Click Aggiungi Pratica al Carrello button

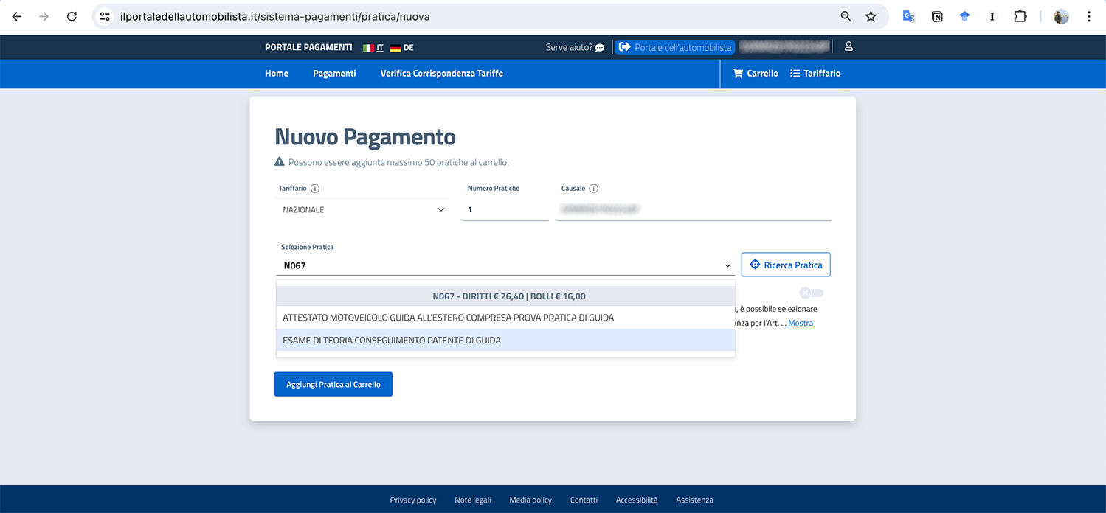(333, 385)
